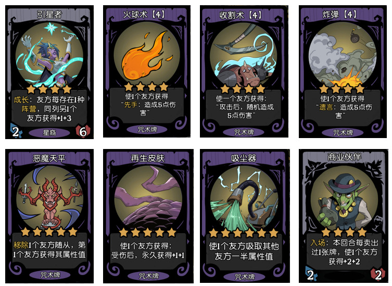Click the 炸弹 card's 遗言 description
Image resolution: width=392 pixels, height=286 pixels.
343,107
